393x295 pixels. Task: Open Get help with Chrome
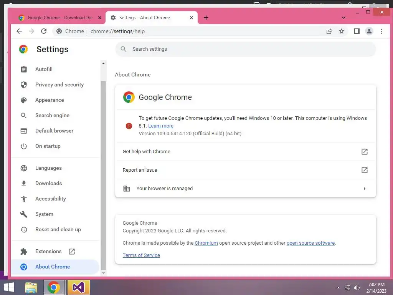246,151
